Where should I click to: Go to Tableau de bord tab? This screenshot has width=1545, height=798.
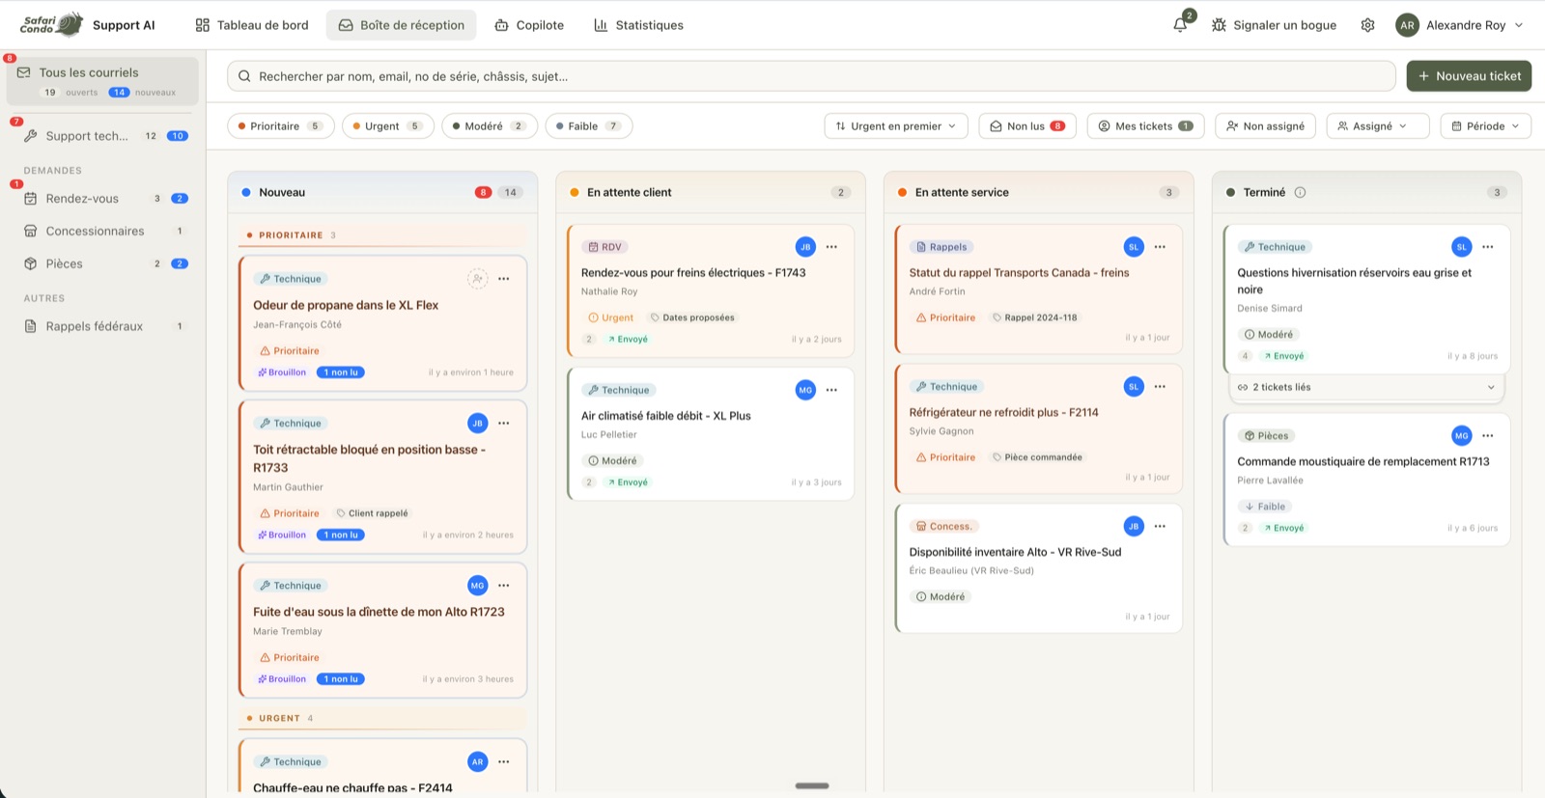(252, 25)
